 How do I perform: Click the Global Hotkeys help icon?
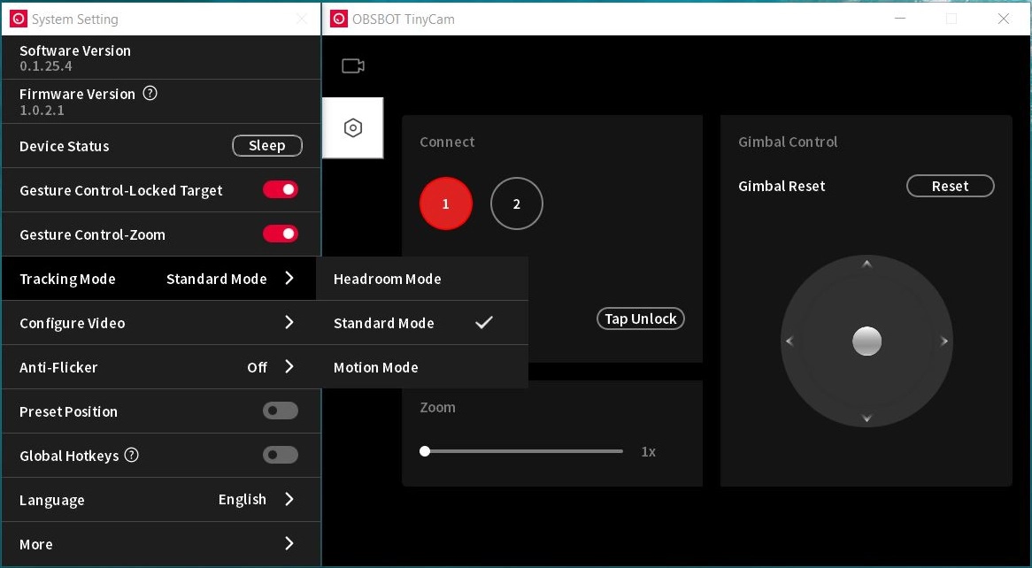pos(132,455)
